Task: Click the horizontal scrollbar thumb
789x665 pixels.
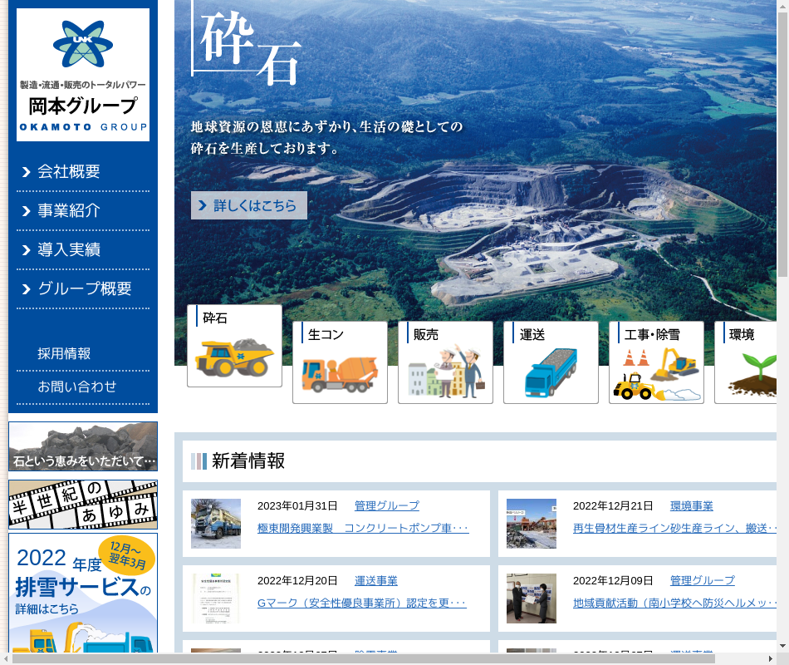Action: click(363, 659)
